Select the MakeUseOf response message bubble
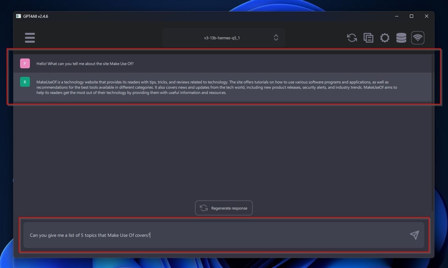 (217, 87)
